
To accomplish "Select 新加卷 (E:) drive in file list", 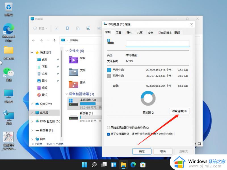I will pyautogui.click(x=85, y=117).
